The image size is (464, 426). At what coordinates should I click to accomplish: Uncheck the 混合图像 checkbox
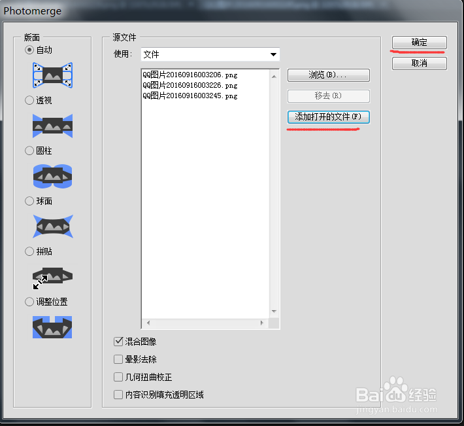coord(118,342)
